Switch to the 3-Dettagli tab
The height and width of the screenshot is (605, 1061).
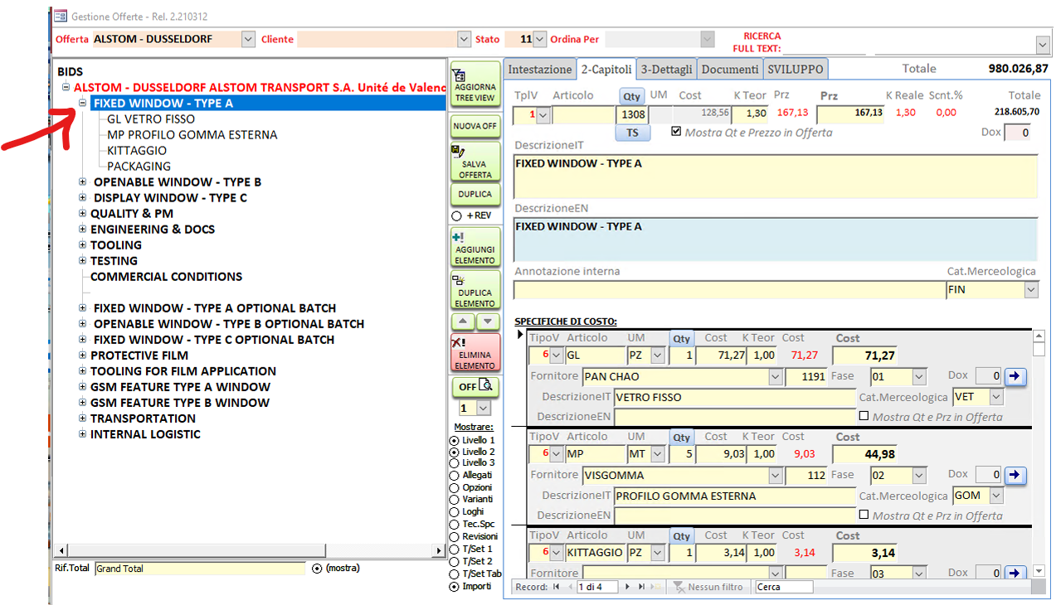[x=667, y=70]
